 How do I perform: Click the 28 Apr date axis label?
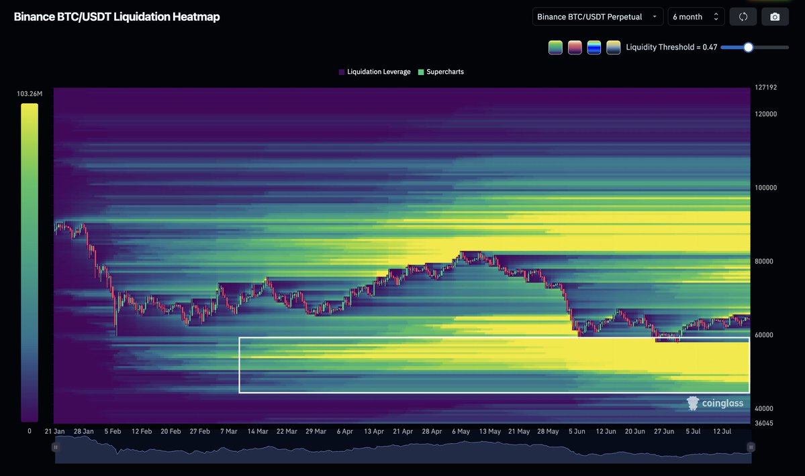pyautogui.click(x=432, y=432)
